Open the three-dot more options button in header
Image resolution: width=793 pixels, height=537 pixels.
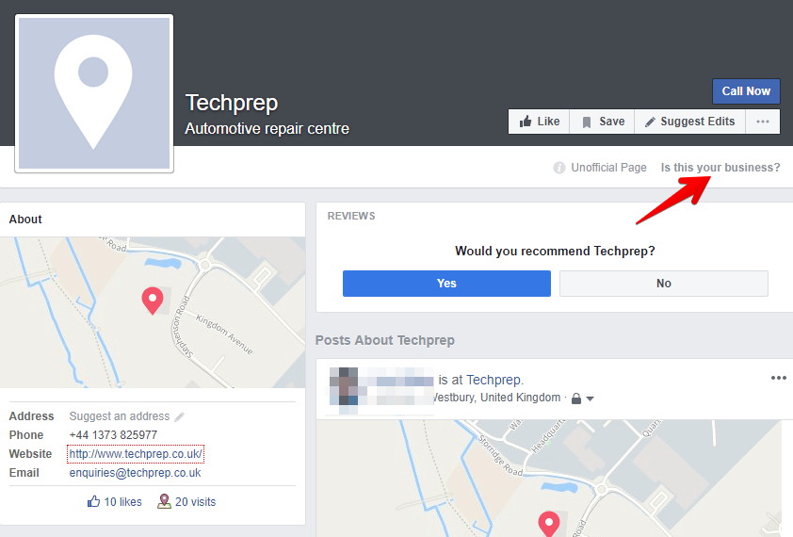pyautogui.click(x=763, y=122)
